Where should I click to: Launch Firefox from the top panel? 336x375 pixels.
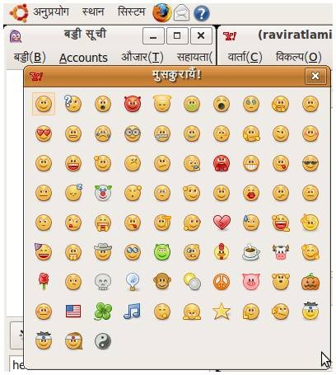pos(162,13)
